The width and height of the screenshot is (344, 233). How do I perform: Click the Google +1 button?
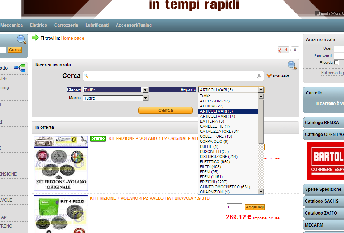283,50
